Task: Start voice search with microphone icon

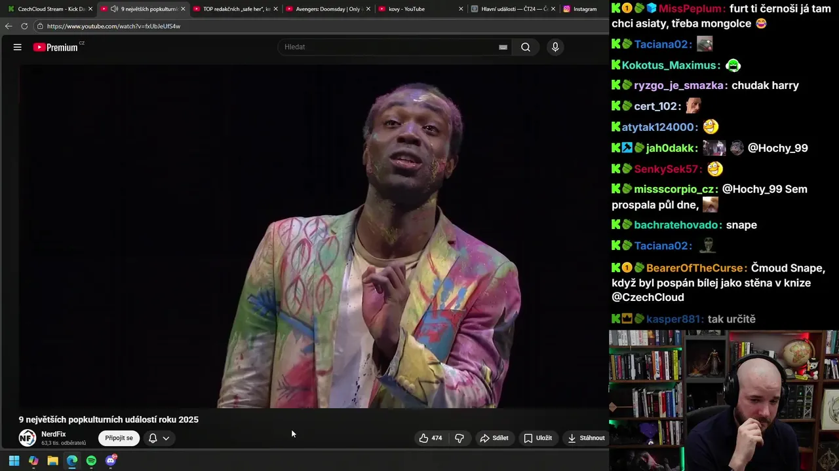Action: click(x=555, y=47)
